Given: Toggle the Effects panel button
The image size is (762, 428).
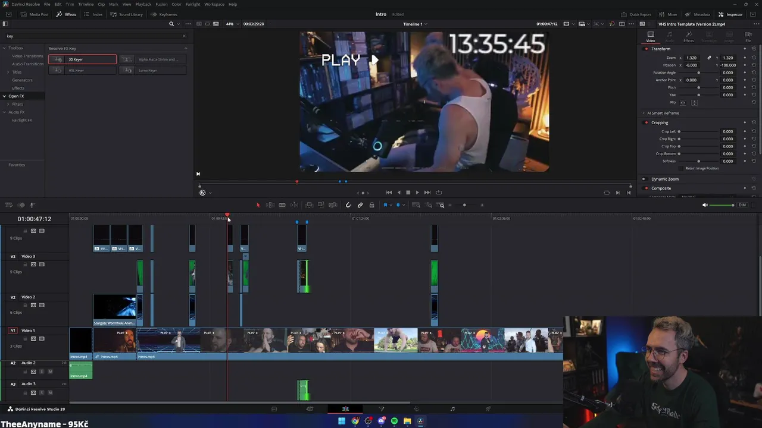Looking at the screenshot, I should [x=66, y=14].
